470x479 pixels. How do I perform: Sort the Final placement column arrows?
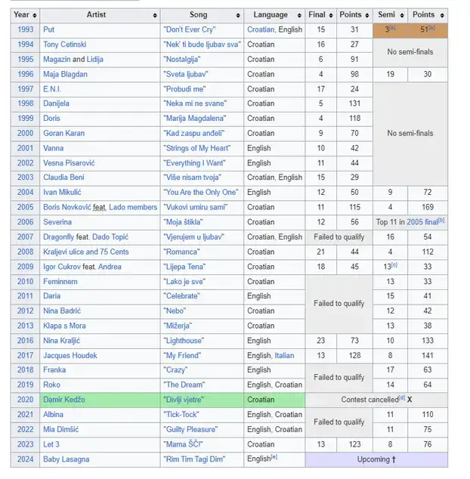(331, 15)
